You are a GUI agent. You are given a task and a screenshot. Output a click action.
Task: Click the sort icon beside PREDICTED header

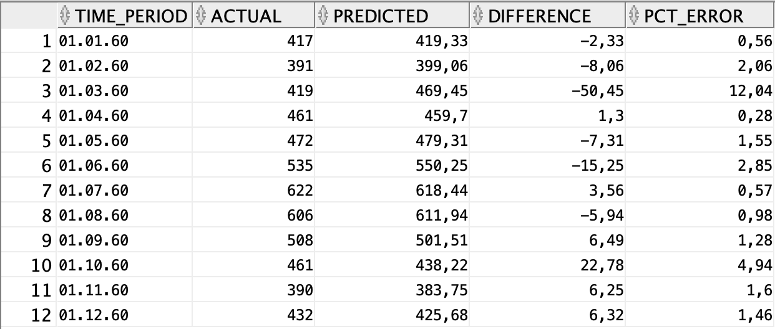tap(323, 16)
